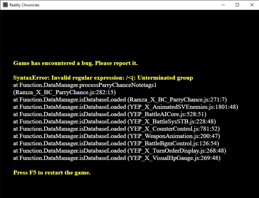Viewport: 259px width, 198px height.
Task: Click the YEP_BattleBgmControl.js:126:54 stack line
Action: point(116,143)
